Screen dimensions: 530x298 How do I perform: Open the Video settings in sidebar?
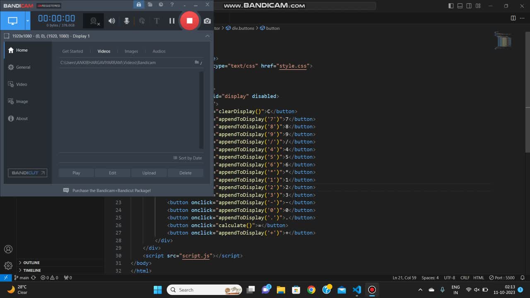coord(21,84)
